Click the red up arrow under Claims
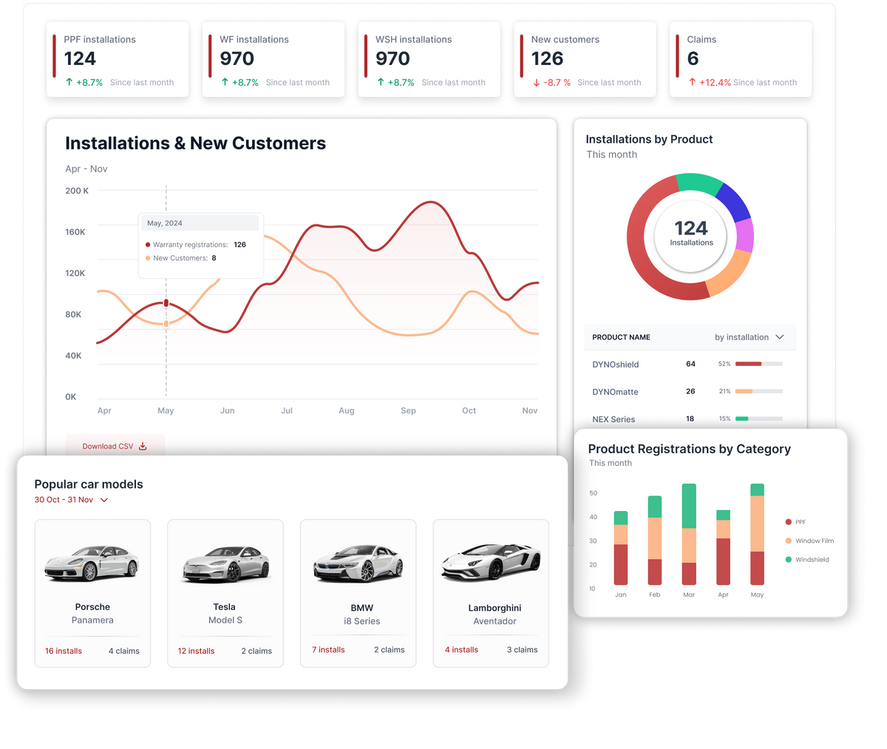Viewport: 887px width, 749px height. click(x=692, y=82)
